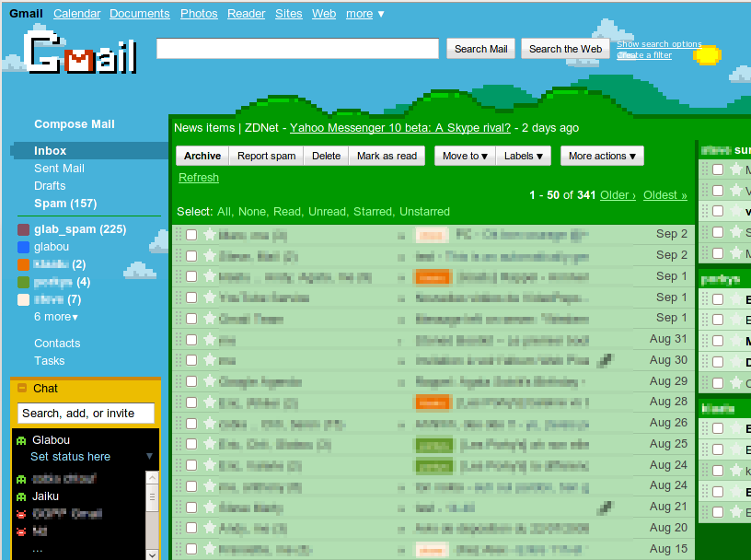Open Compose Mail

(75, 124)
